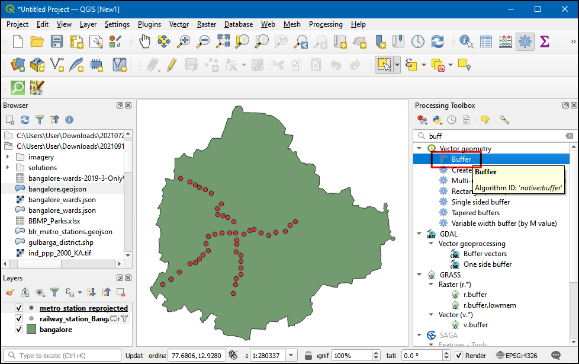This screenshot has width=579, height=364.
Task: Open the Vector menu
Action: [x=179, y=24]
